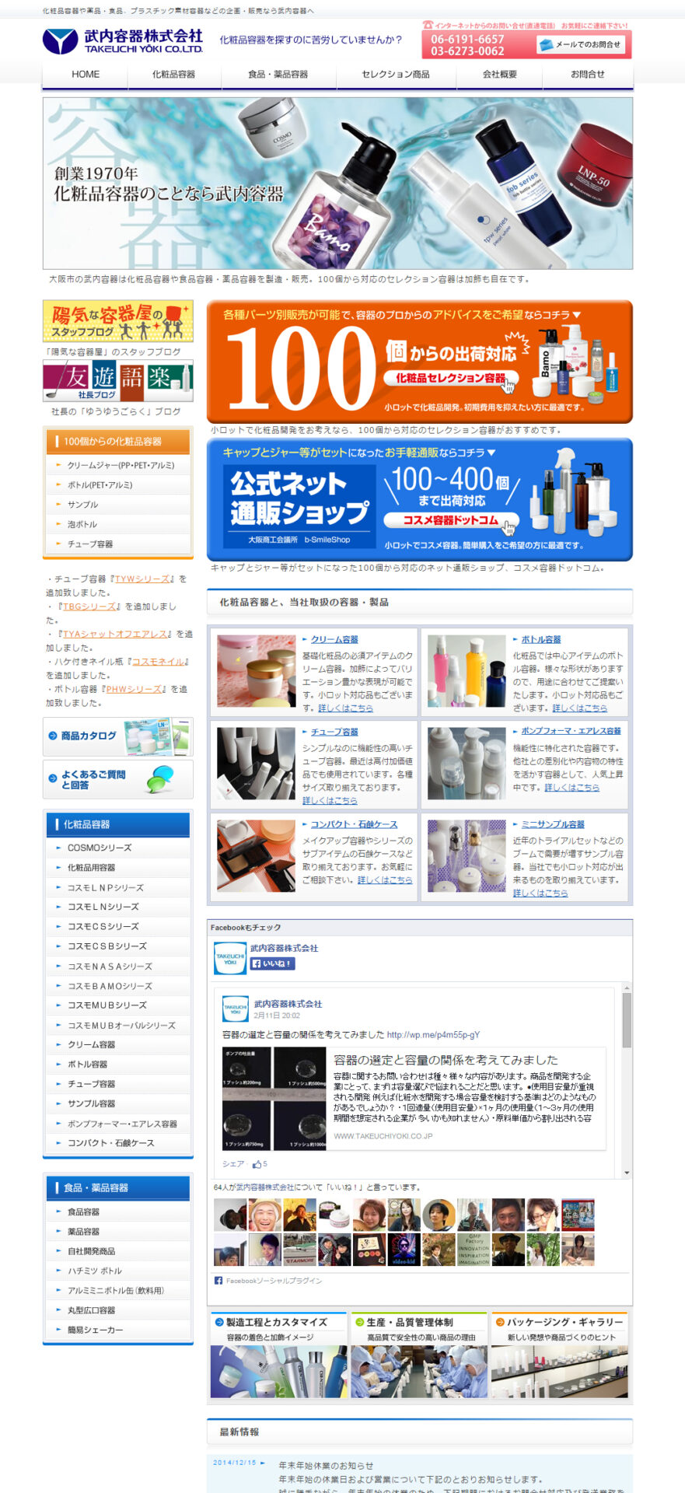Open the お問合せ navigation tab
685x1493 pixels.
pyautogui.click(x=588, y=75)
